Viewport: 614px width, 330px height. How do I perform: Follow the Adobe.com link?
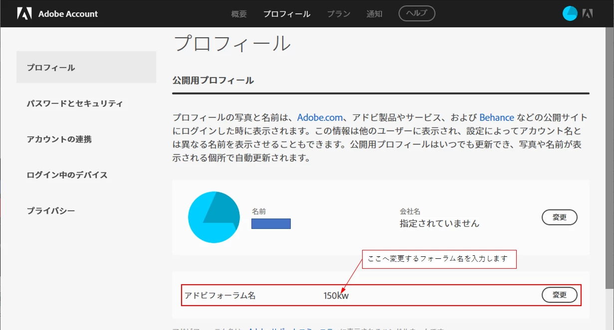320,118
